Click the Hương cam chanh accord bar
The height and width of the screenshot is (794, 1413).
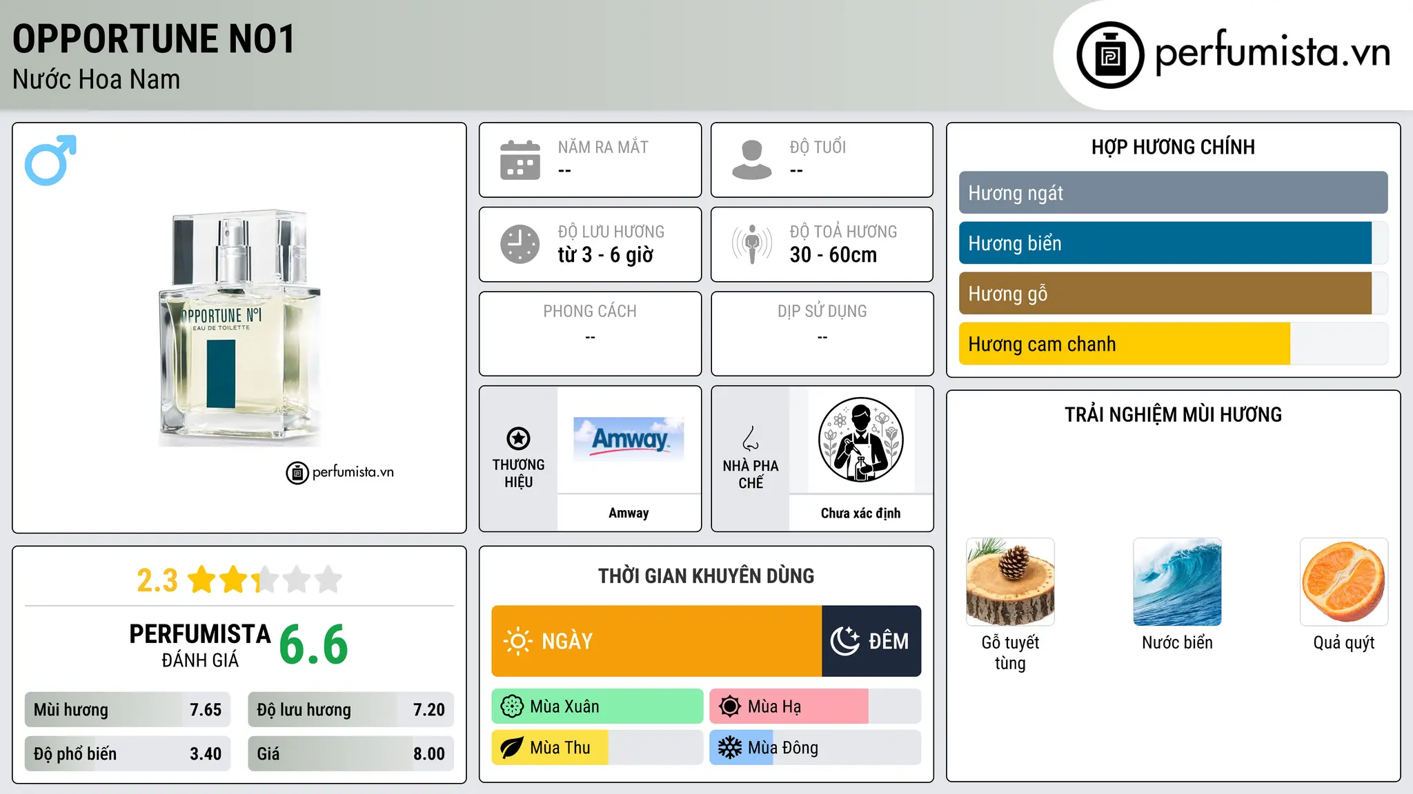(x=1173, y=344)
